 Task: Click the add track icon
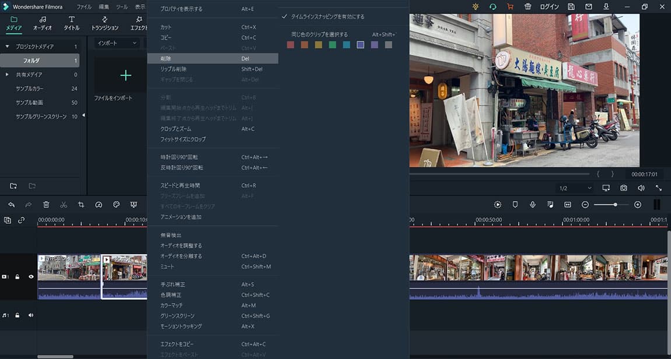8,220
